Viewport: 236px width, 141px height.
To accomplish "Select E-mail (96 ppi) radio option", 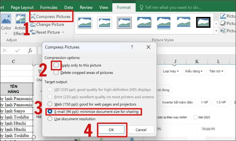I will click(50, 111).
